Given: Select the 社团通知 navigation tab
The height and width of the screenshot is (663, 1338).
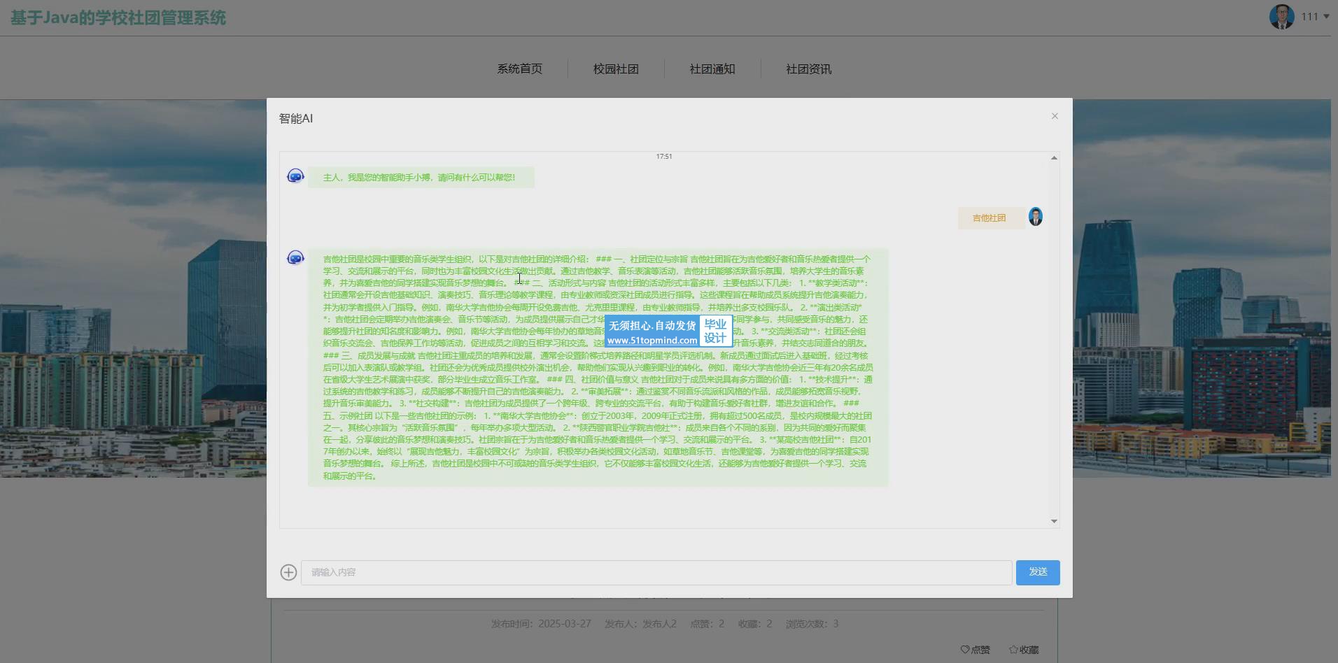Looking at the screenshot, I should [712, 69].
